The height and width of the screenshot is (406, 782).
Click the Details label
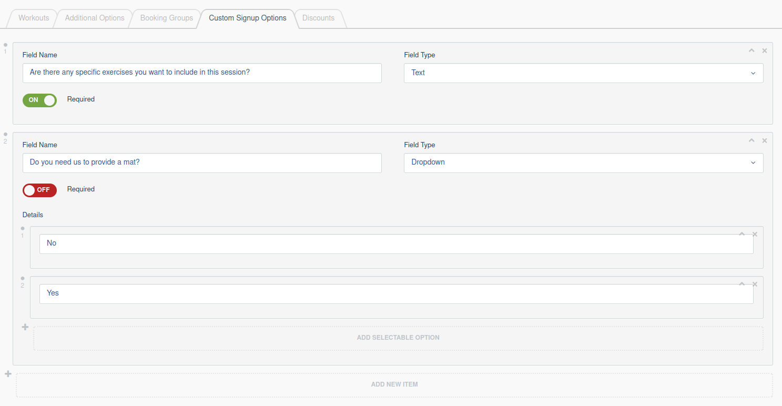click(x=33, y=215)
